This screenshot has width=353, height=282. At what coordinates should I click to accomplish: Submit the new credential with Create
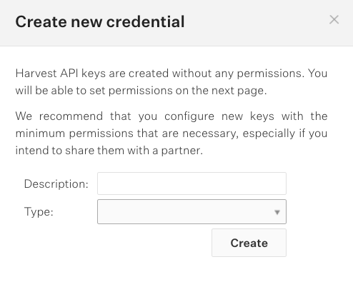(249, 243)
